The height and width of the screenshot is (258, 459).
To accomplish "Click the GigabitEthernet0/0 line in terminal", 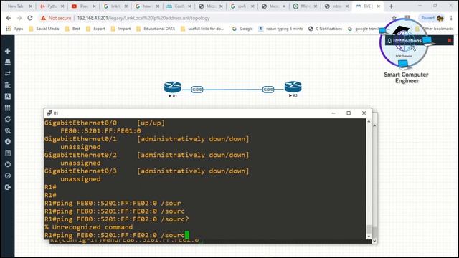I will (x=105, y=123).
